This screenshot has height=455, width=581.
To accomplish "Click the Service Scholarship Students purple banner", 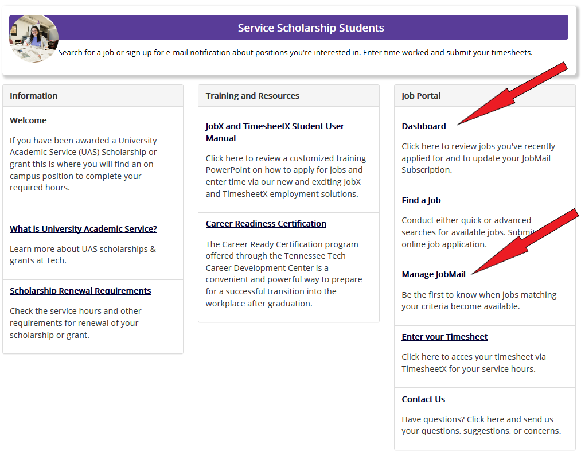I will pyautogui.click(x=311, y=28).
